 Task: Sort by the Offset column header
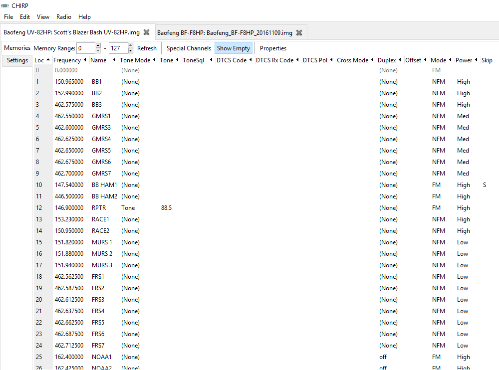[x=416, y=60]
